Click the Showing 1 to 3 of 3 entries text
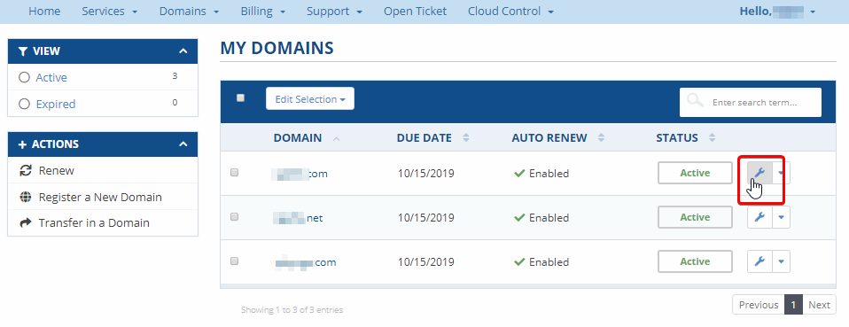The height and width of the screenshot is (327, 849). (292, 310)
